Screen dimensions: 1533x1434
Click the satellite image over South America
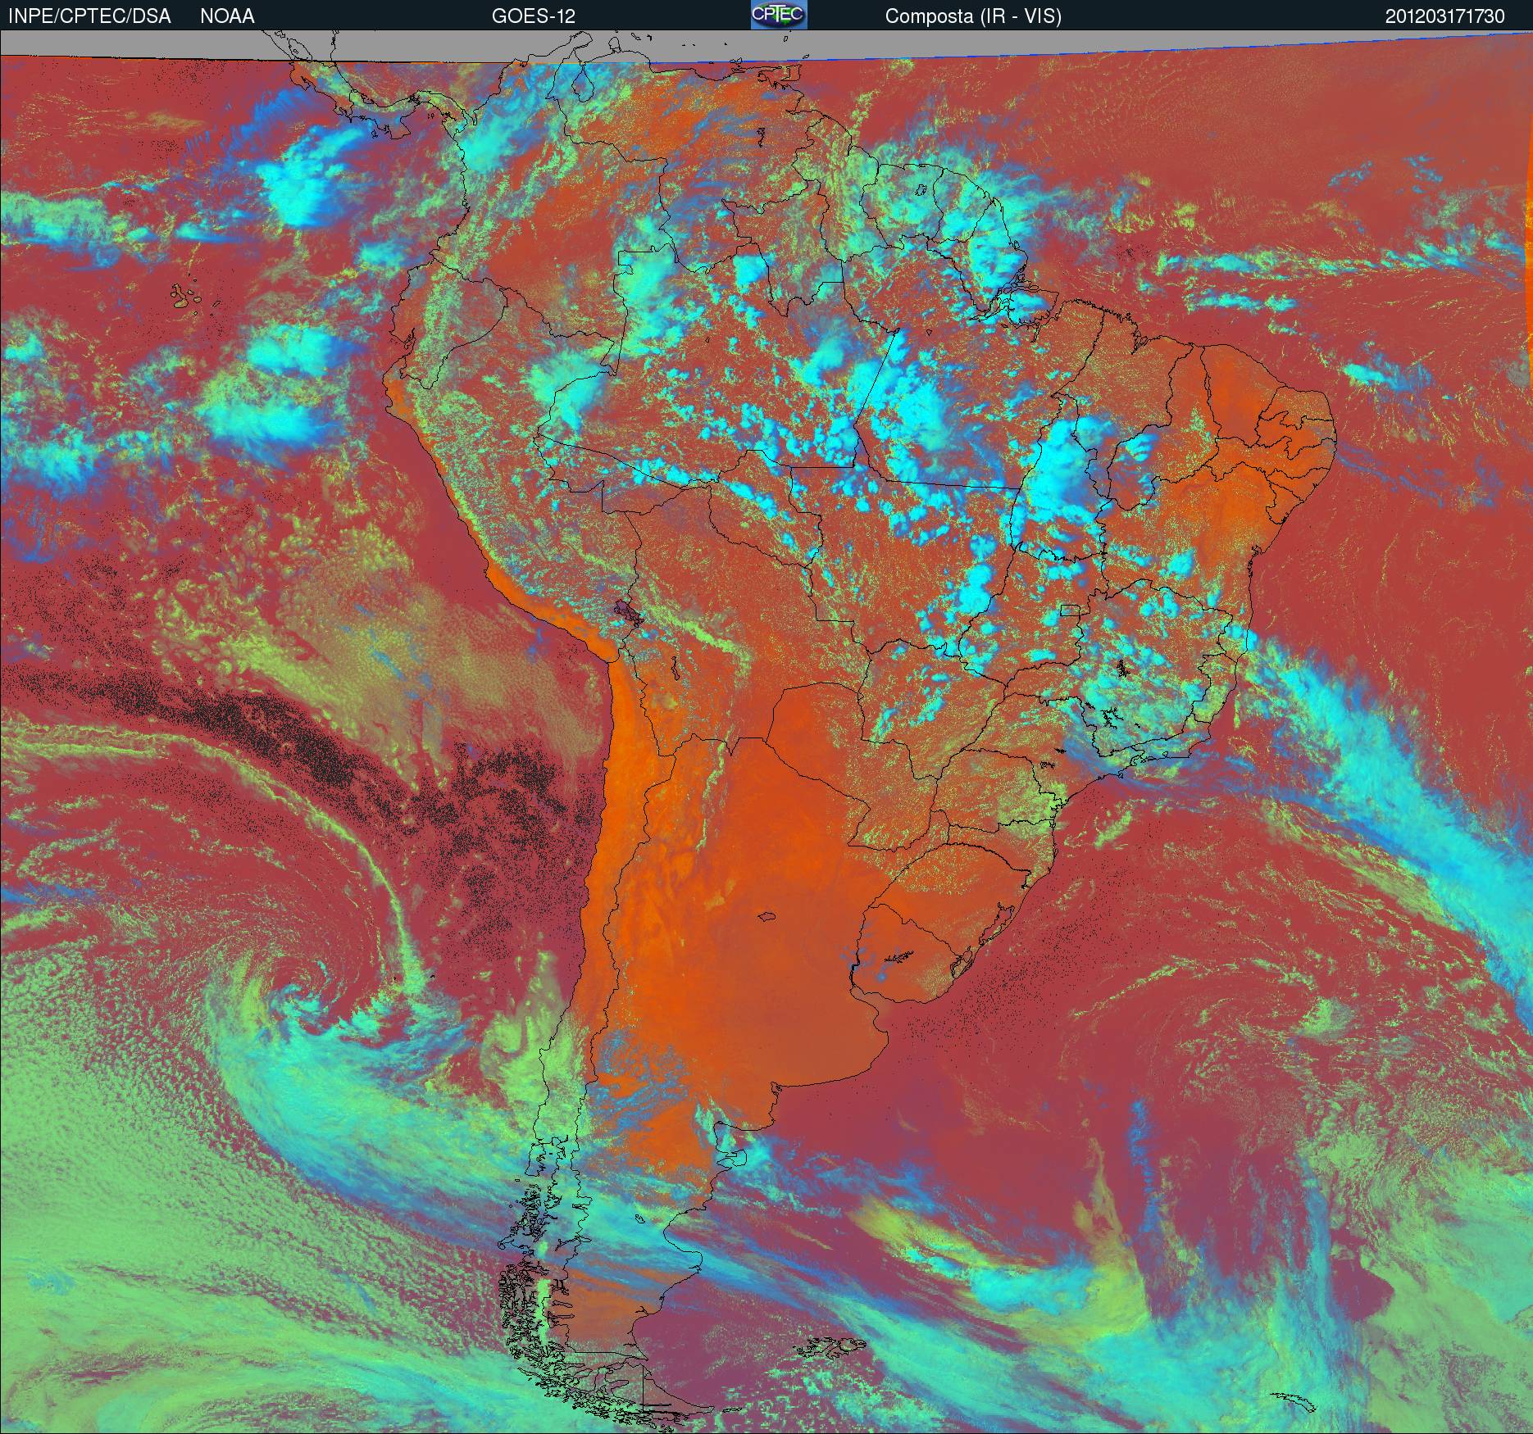[766, 732]
